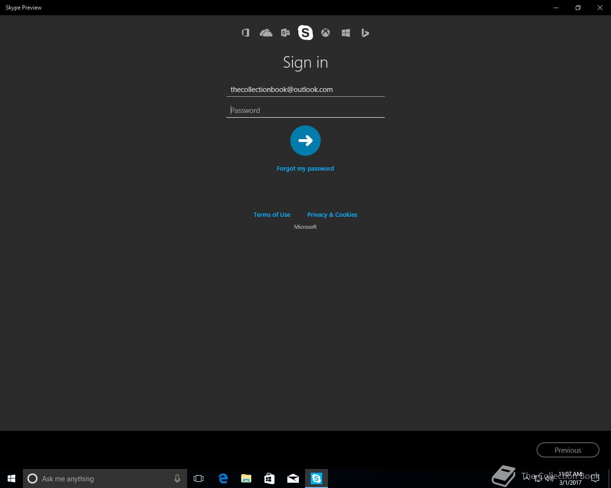Click the Bing icon in service row
The image size is (611, 488).
coord(365,33)
